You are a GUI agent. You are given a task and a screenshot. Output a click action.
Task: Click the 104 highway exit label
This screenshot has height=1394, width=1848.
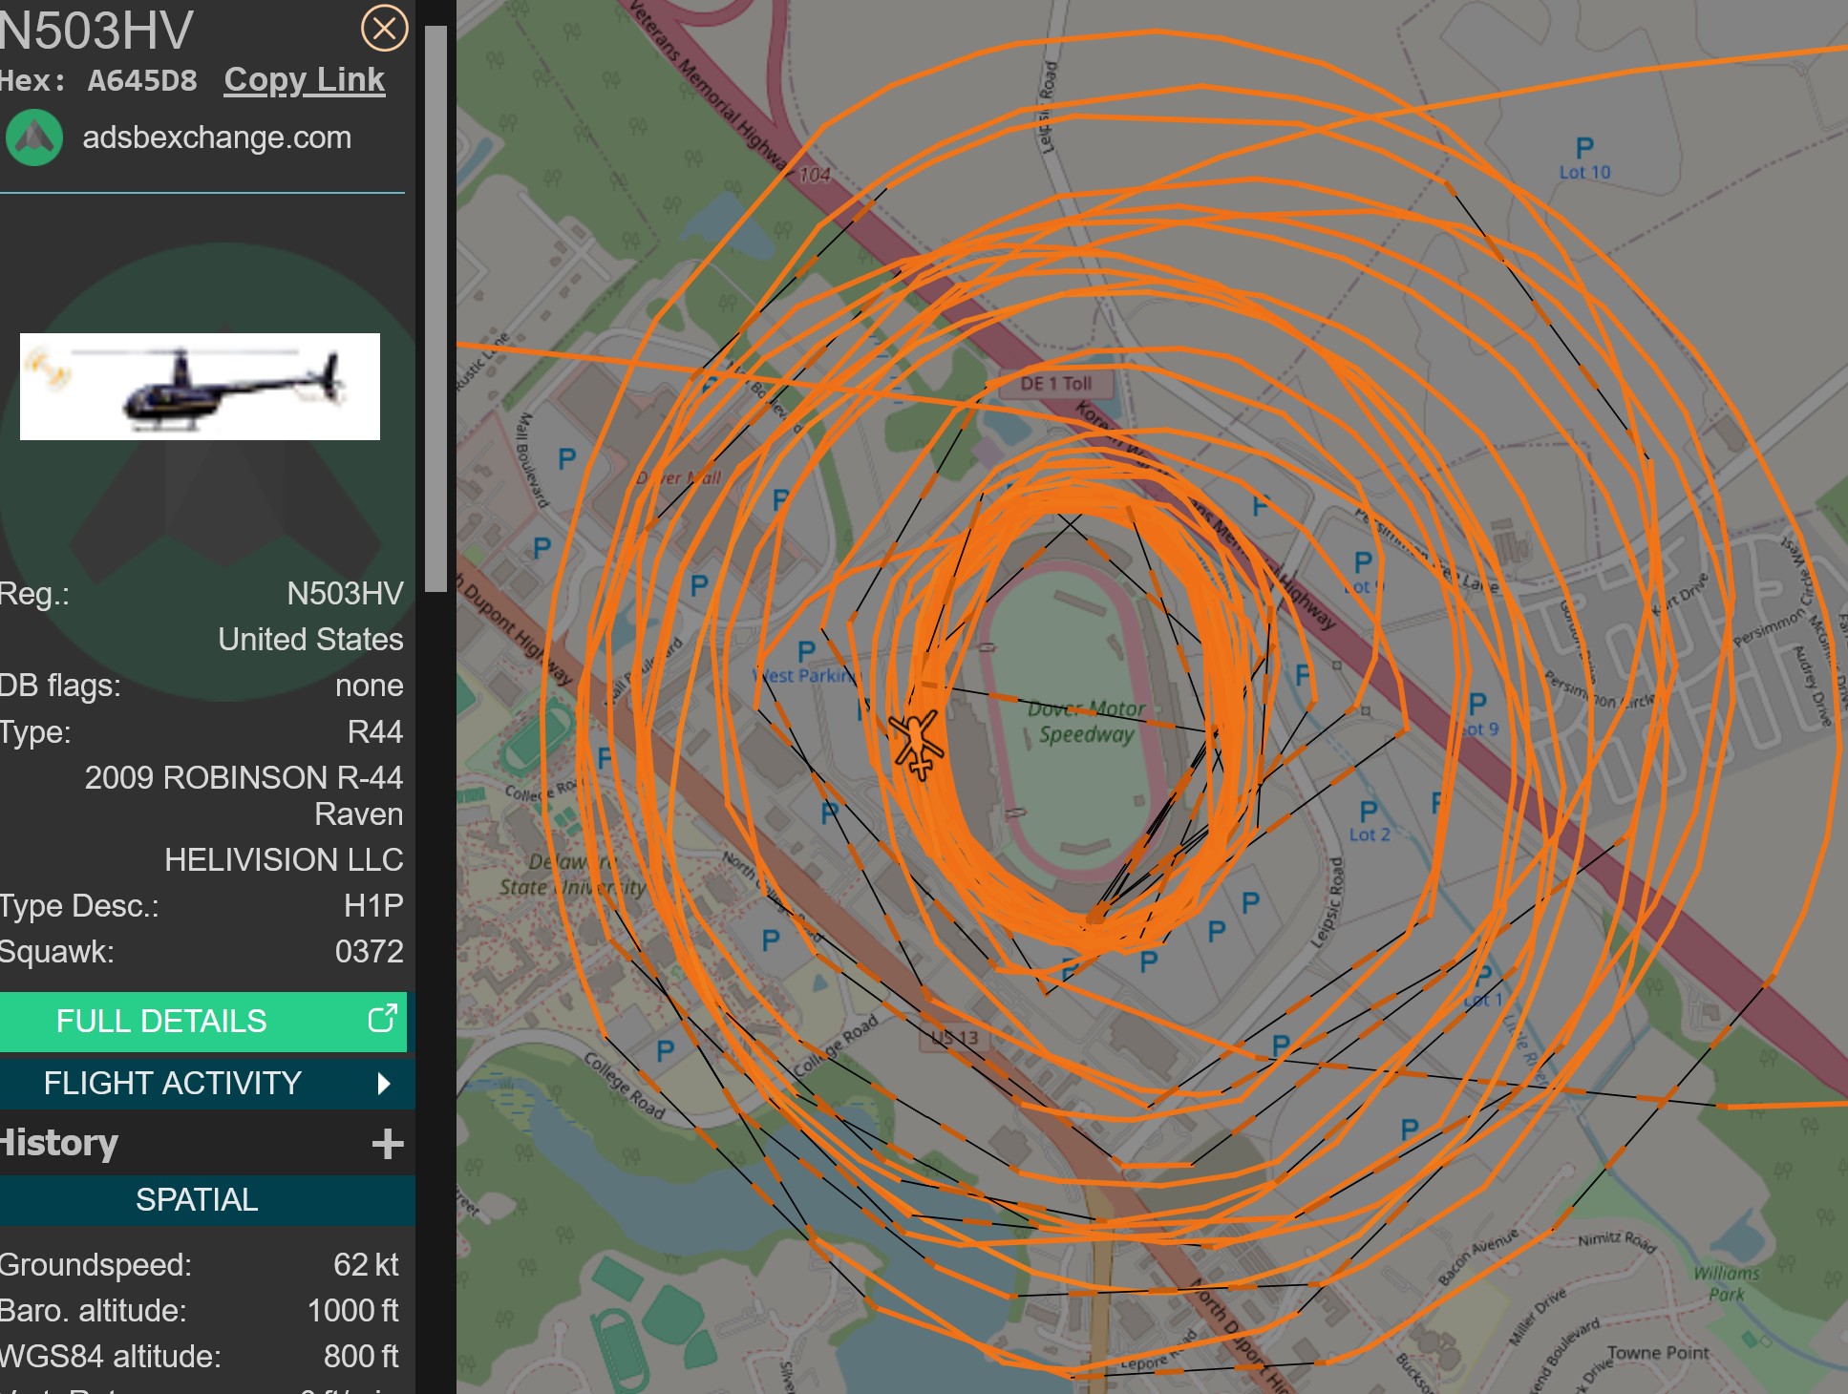pos(814,175)
